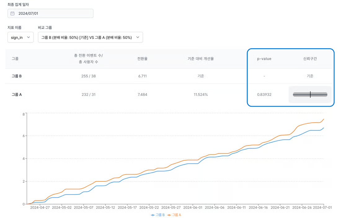Click the 신뢰구간 column header
Screen dimensions: 341x219
click(310, 58)
